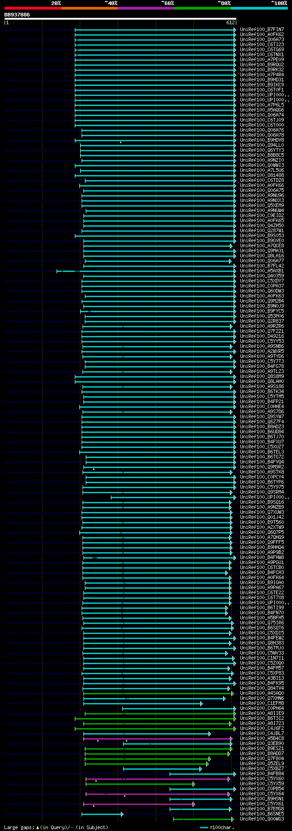Open UniRef100_A7P6L5 entry

pos(262,105)
